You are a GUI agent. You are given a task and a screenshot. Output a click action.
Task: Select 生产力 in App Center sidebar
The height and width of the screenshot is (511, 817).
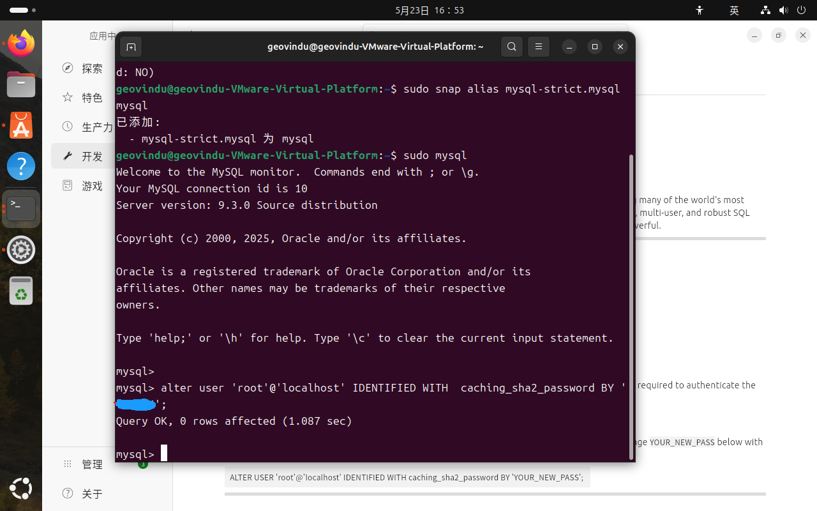click(x=83, y=127)
